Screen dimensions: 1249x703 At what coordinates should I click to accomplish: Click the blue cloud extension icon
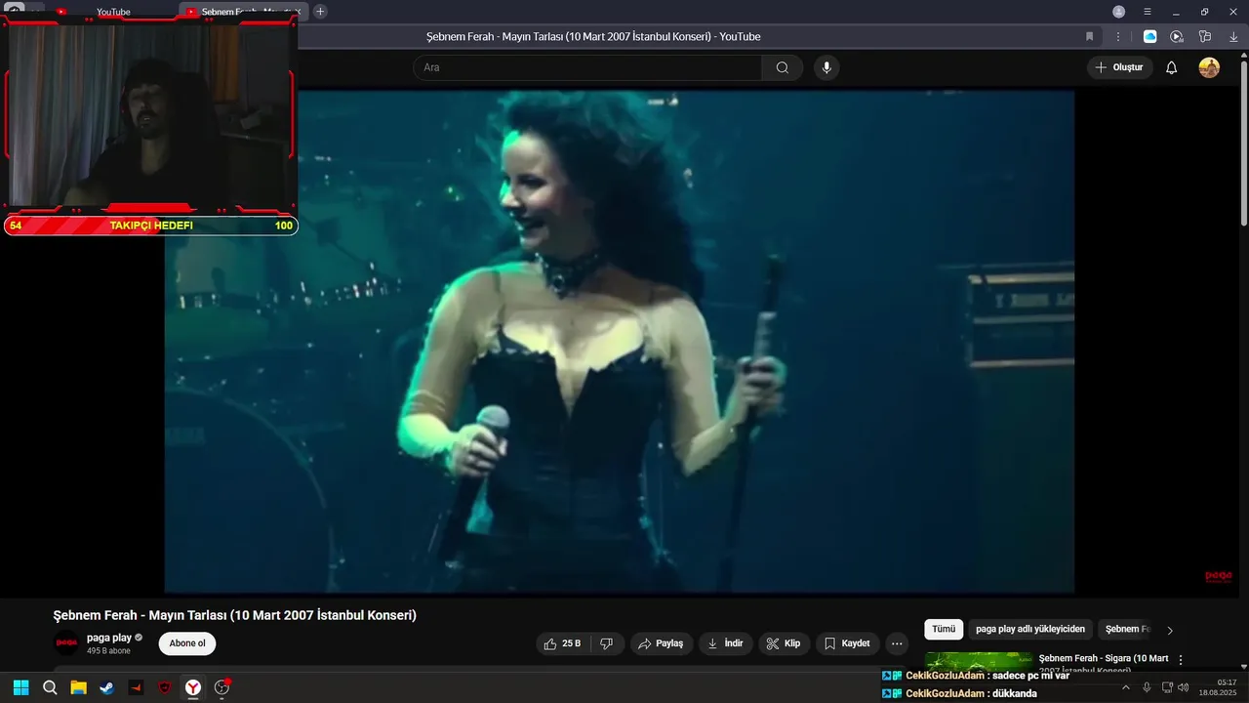pyautogui.click(x=1149, y=36)
